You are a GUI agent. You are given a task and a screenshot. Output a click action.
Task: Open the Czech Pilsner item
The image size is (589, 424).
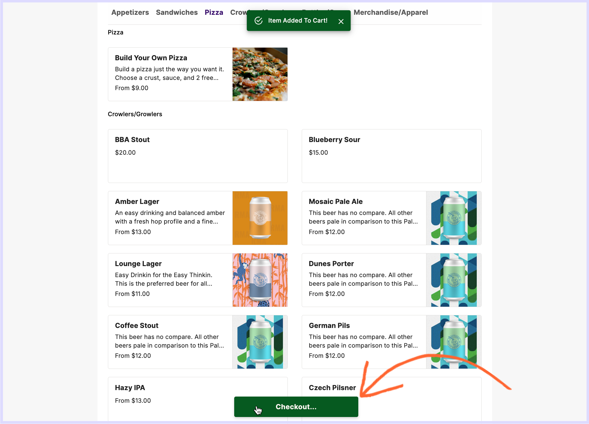[332, 388]
